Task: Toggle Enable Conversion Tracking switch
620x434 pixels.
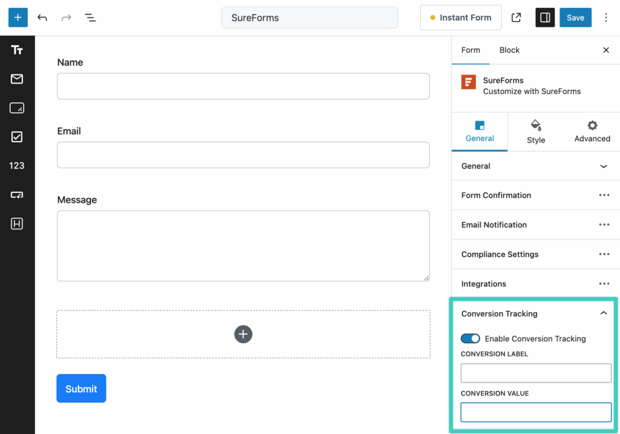Action: click(470, 339)
